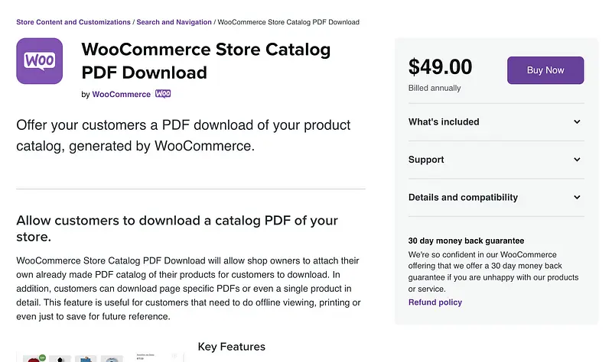Click the product screenshot thumbnail preview
The height and width of the screenshot is (362, 612).
tap(99, 357)
